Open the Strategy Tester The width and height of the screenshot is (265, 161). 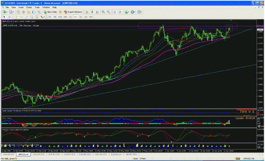[x=39, y=12]
